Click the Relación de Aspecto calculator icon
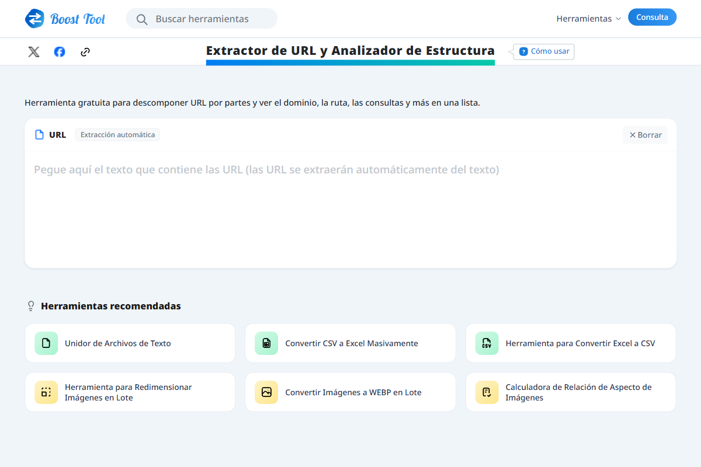Screen dimensions: 701x467 [x=487, y=392]
